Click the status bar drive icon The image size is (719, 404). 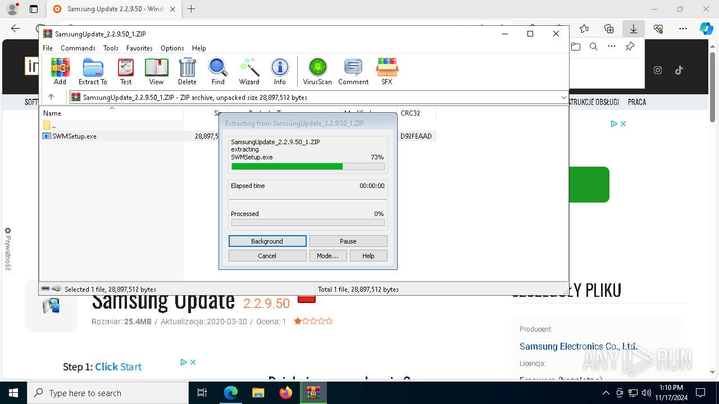[45, 289]
